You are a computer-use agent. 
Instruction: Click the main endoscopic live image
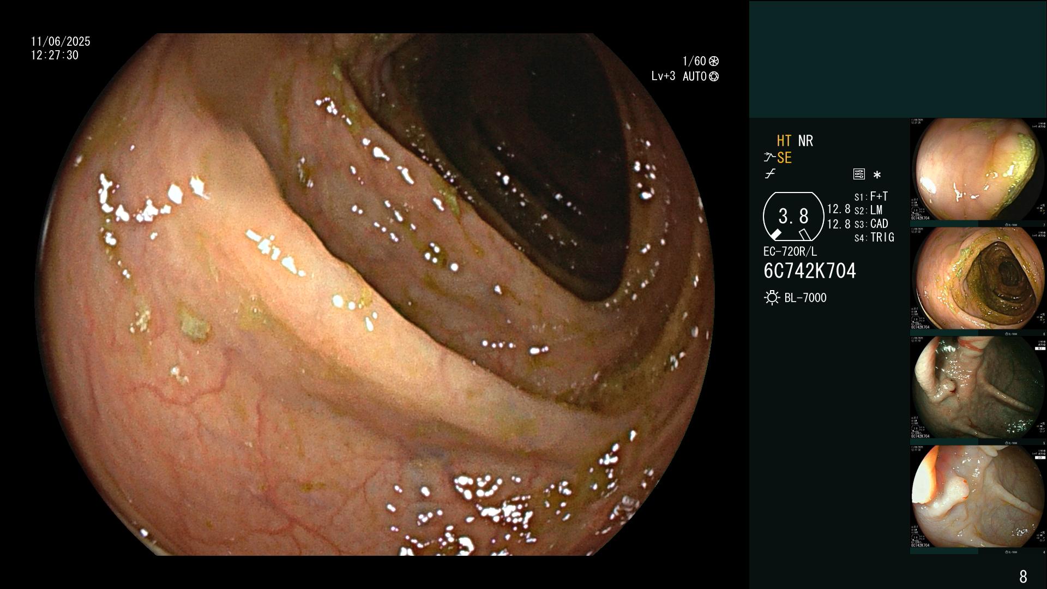coord(375,294)
